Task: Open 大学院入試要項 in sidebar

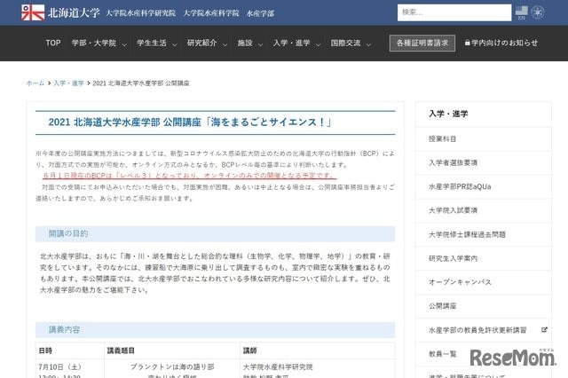Action: coord(453,210)
